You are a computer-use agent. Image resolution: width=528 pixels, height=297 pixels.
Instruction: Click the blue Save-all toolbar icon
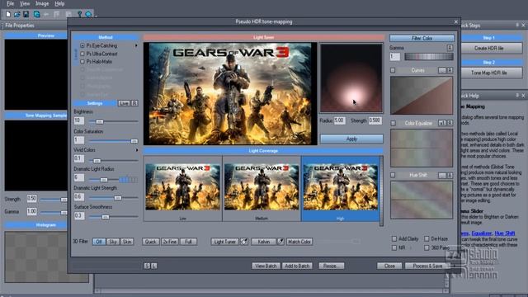tap(36, 14)
